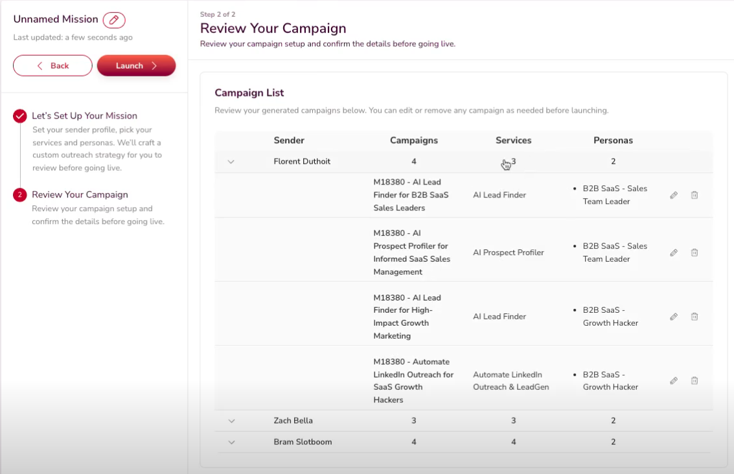Expand the Zach Bella sender row
734x474 pixels.
231,421
